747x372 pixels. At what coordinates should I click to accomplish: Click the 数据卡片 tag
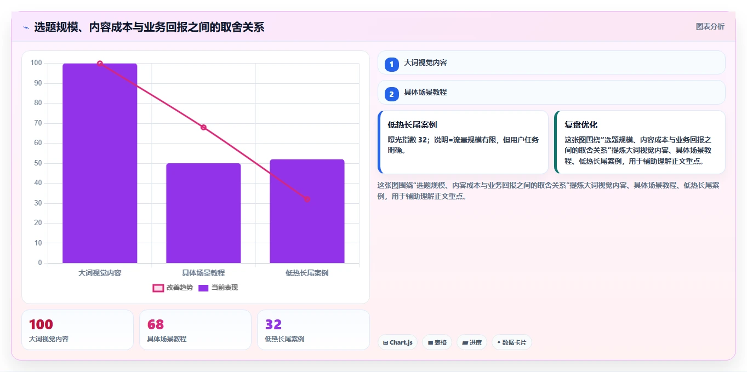tap(511, 342)
